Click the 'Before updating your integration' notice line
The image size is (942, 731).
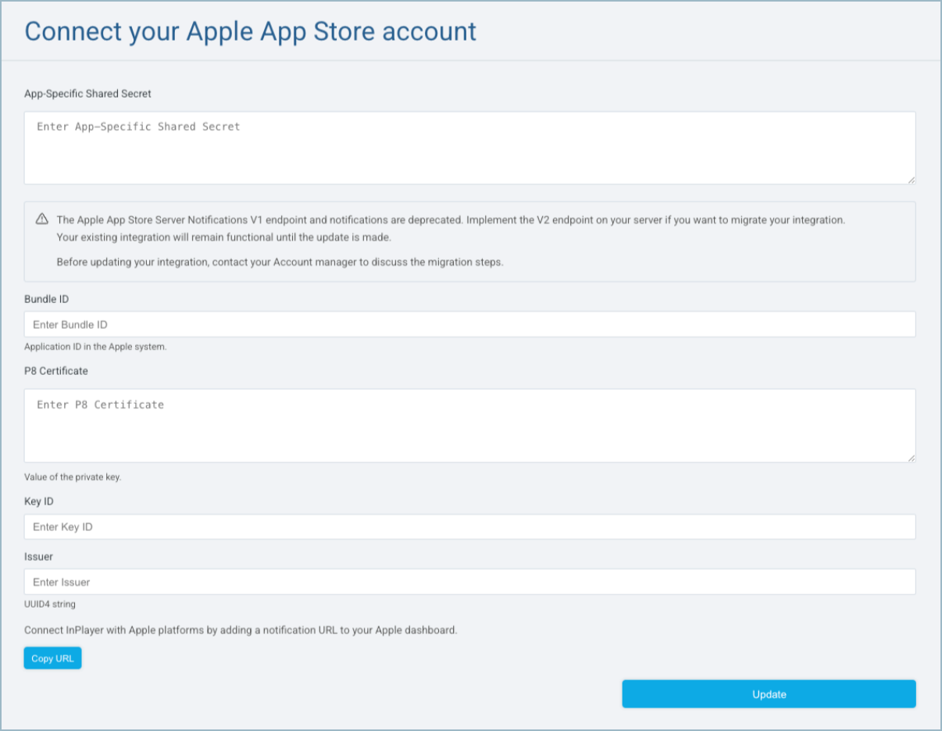(x=280, y=262)
